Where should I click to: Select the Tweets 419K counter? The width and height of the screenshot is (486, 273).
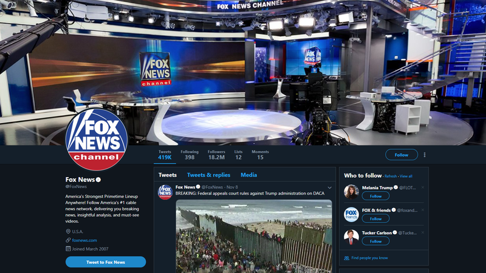pyautogui.click(x=165, y=155)
